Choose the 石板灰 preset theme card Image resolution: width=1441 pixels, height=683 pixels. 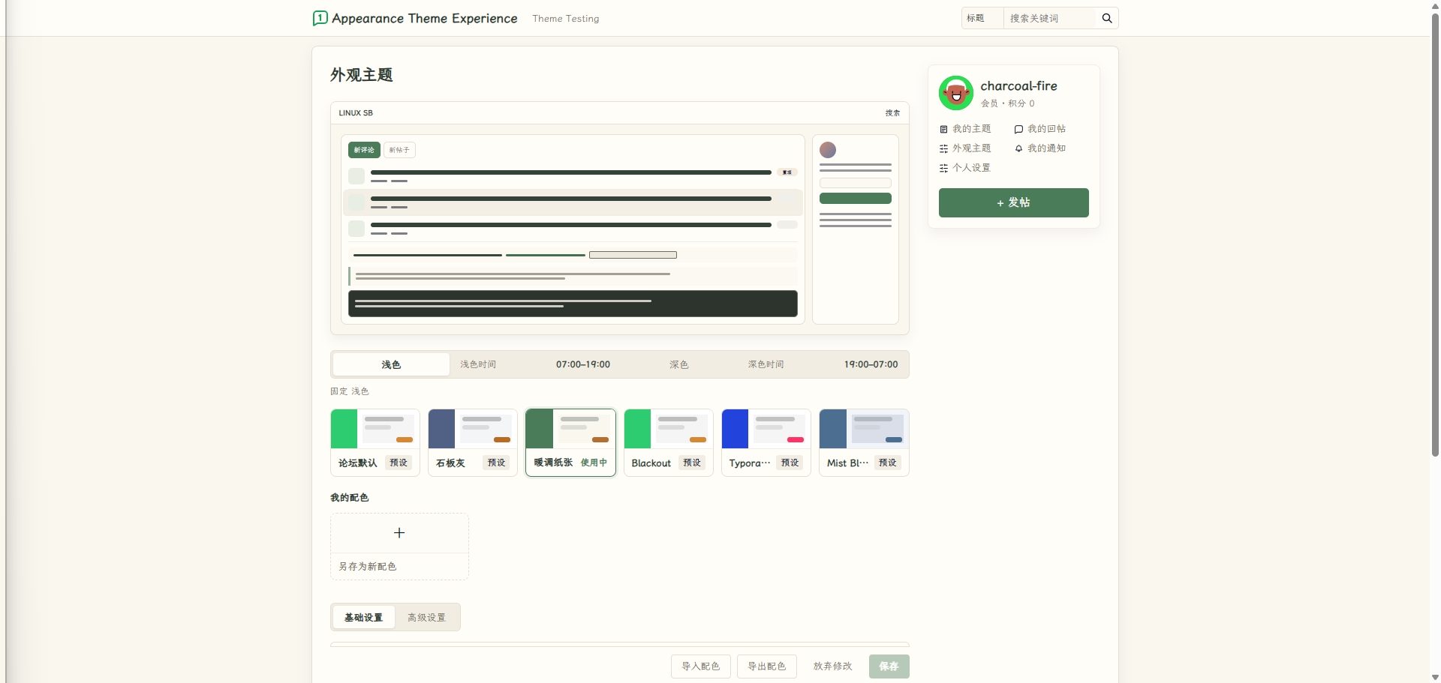473,442
